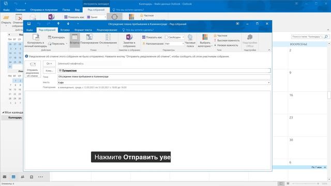Viewport: 331px width, 186px height.
Task: Click the categories icon in main Outlook ribbon
Action: [131, 17]
